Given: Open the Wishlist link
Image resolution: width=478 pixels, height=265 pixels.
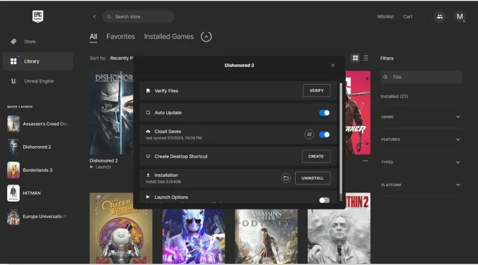Looking at the screenshot, I should [385, 17].
